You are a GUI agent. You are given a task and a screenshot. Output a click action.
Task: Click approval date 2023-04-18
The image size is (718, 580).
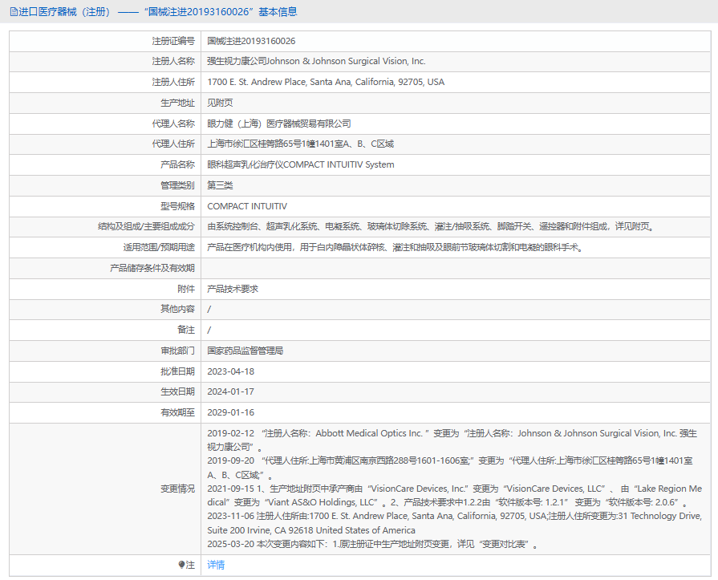[230, 371]
